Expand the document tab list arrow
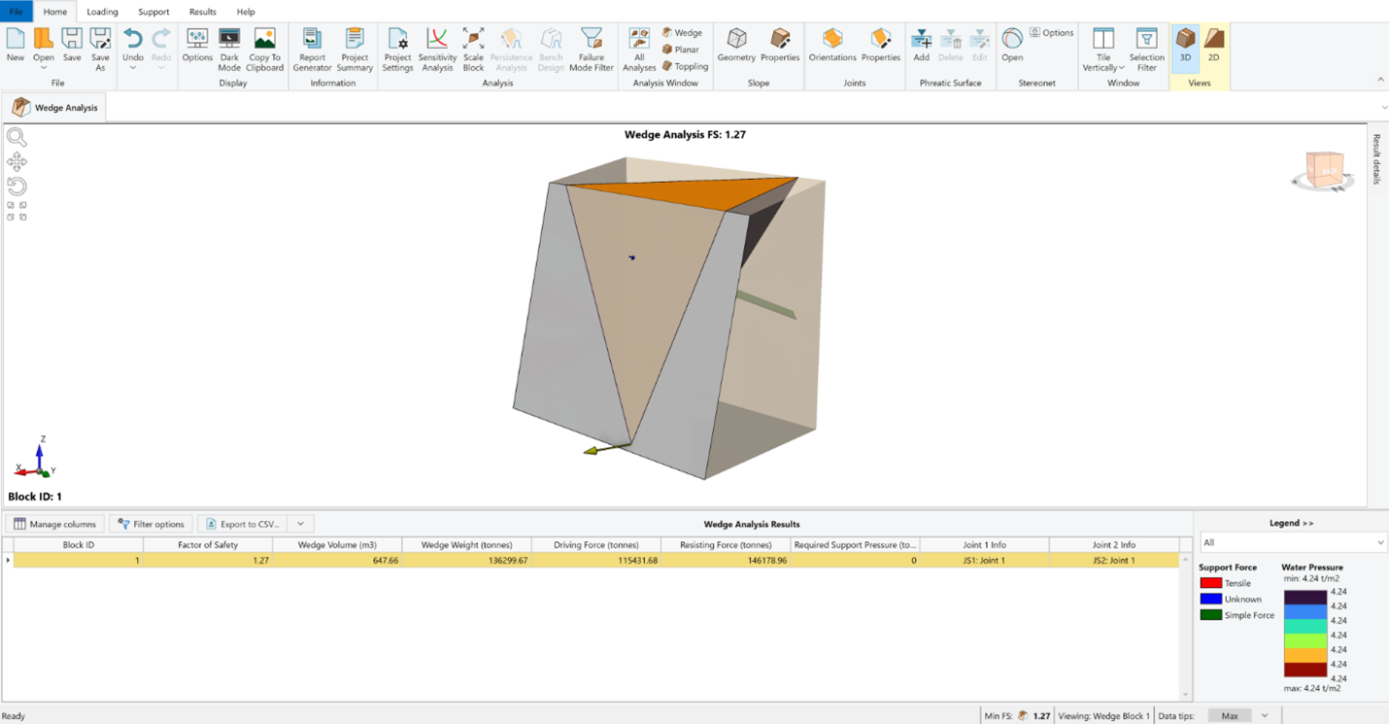Image resolution: width=1389 pixels, height=724 pixels. pos(1383,107)
